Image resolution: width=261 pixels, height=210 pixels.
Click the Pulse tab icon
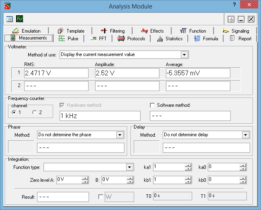click(x=62, y=38)
